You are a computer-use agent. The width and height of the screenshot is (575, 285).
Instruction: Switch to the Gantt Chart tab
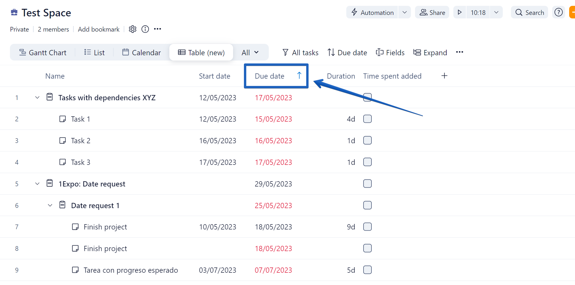tap(43, 53)
